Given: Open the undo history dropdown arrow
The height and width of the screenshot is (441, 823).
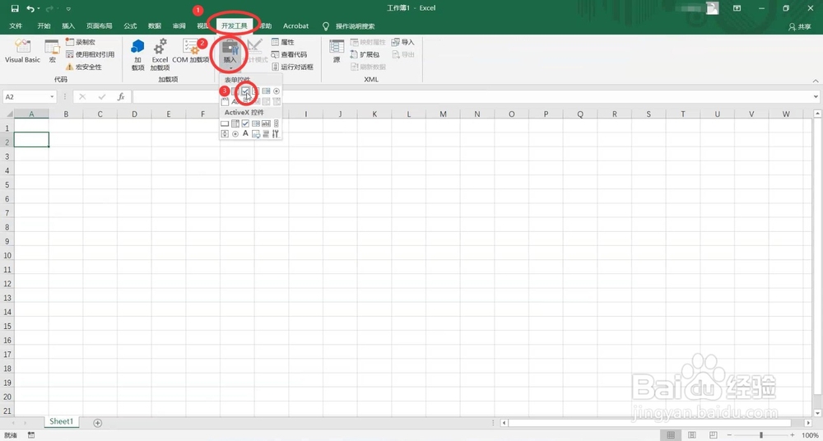Looking at the screenshot, I should click(x=39, y=9).
